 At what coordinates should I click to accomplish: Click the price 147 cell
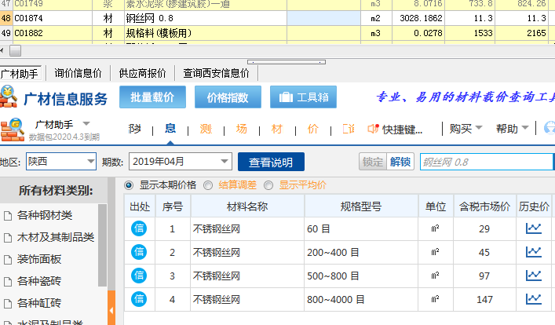[484, 300]
